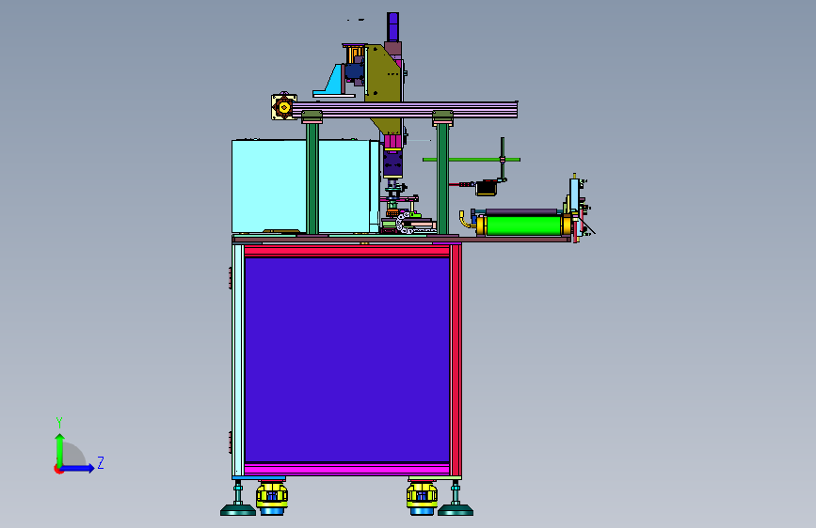816x528 pixels.
Task: Select the cyan left vertical frame post
Action: [x=238, y=360]
